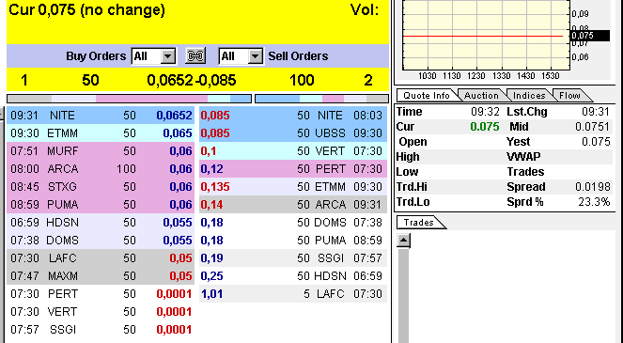This screenshot has width=623, height=343.
Task: Select the Trades tab
Action: [419, 223]
